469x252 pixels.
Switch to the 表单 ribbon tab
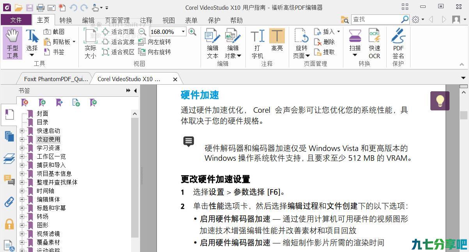tap(191, 20)
